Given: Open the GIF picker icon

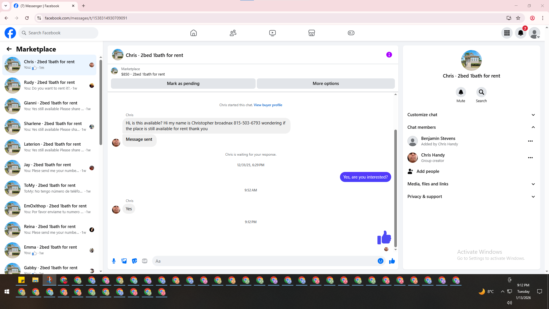Looking at the screenshot, I should click(145, 261).
